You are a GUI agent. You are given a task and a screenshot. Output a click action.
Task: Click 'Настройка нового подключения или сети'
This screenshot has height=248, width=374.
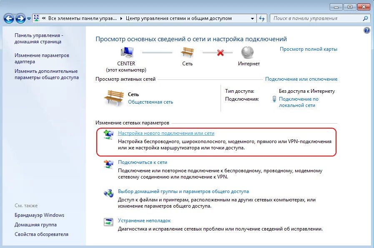click(x=166, y=133)
